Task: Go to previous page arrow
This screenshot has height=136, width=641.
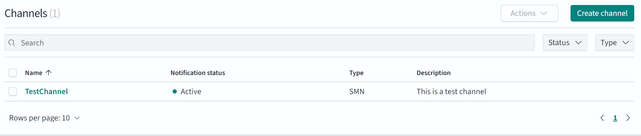Action: pos(602,118)
